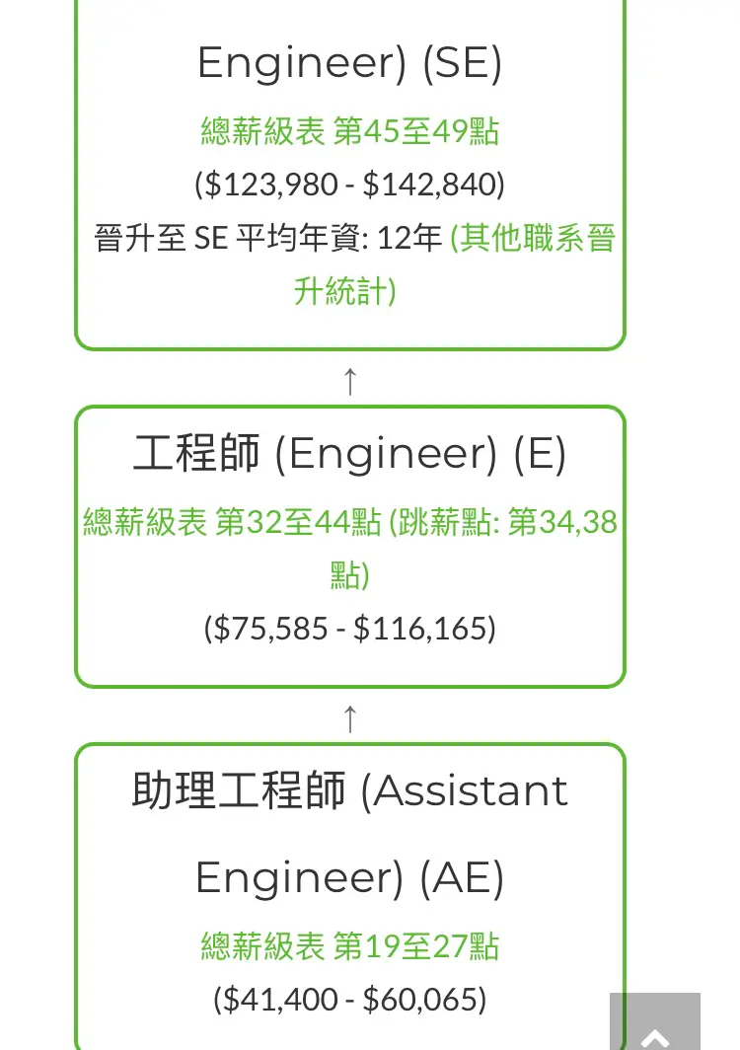The height and width of the screenshot is (1050, 740).
Task: Tap the scroll-to-top chevron button
Action: (654, 1022)
